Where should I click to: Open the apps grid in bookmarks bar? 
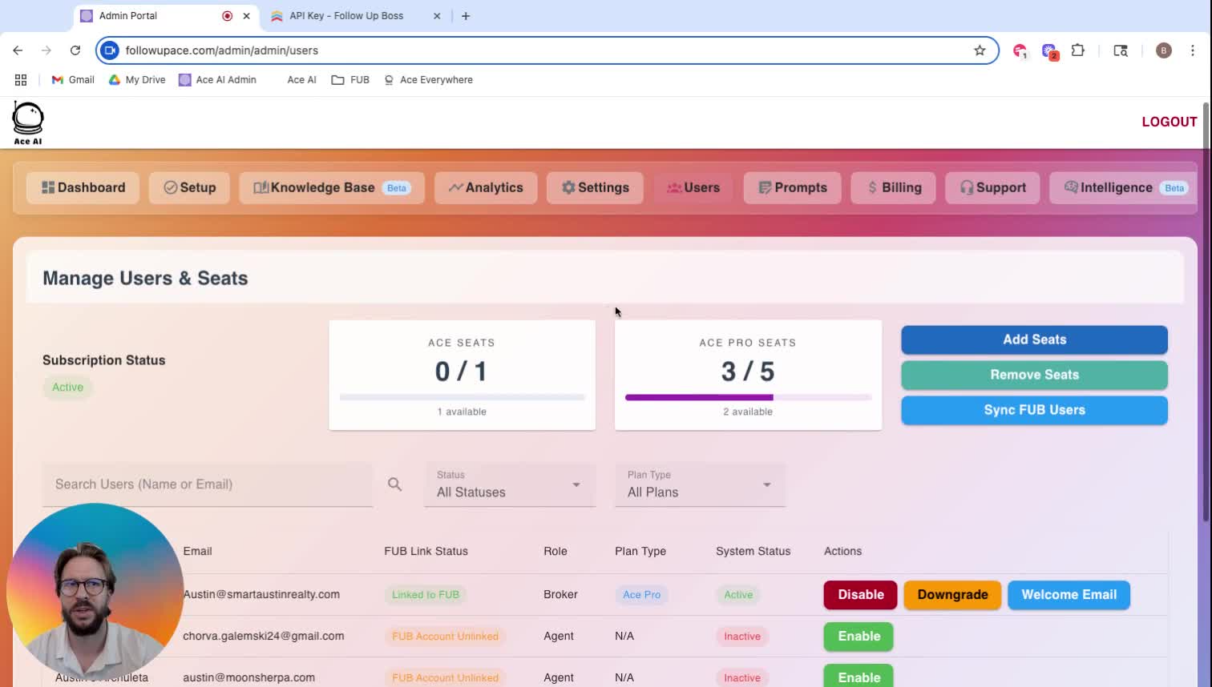(x=21, y=80)
